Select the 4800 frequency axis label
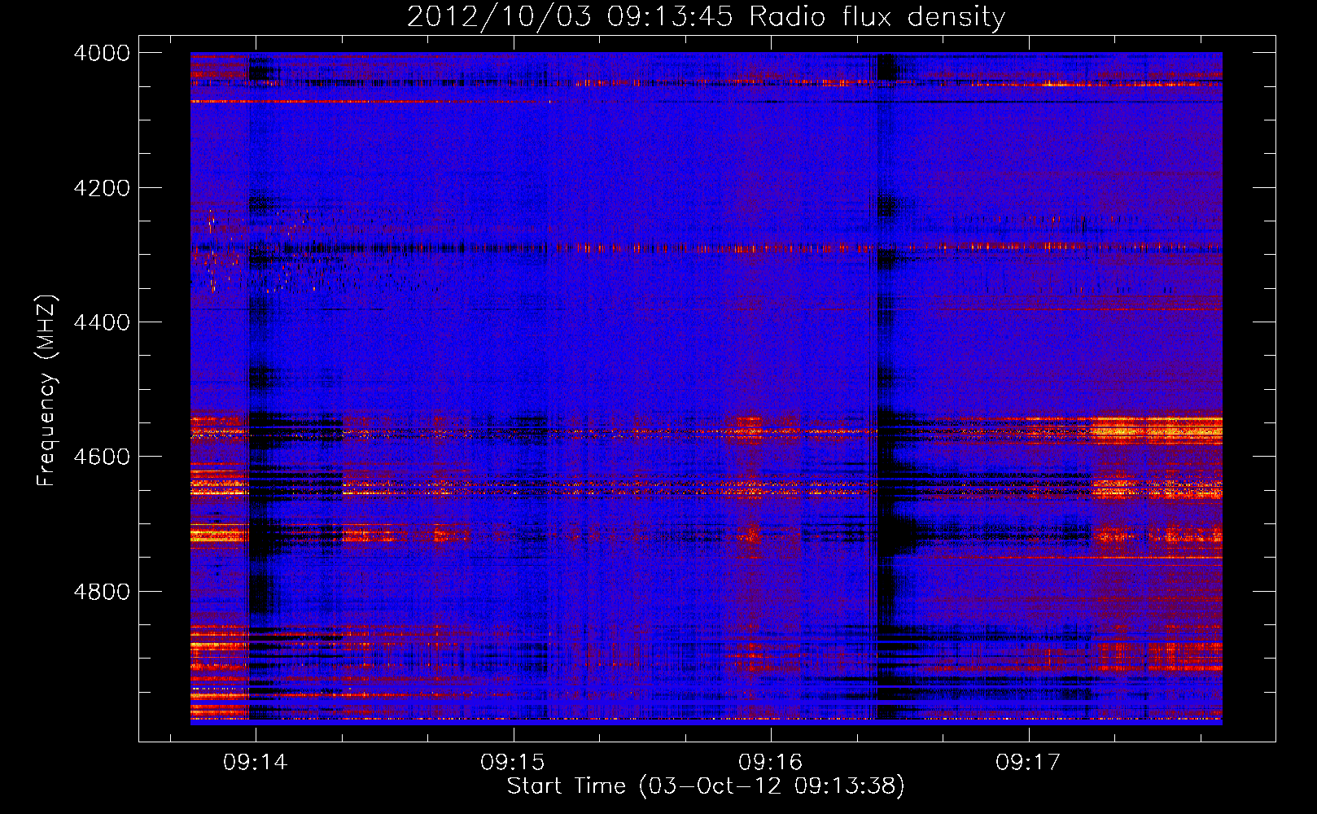This screenshot has width=1317, height=814. 102,592
